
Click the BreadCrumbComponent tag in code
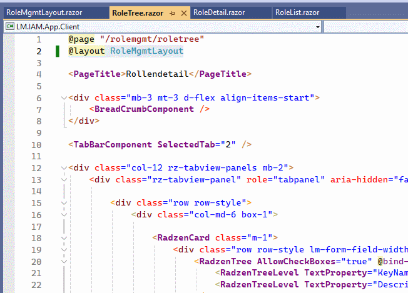tap(145, 109)
